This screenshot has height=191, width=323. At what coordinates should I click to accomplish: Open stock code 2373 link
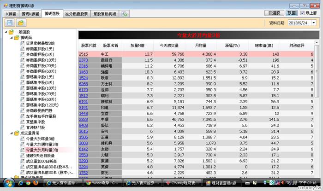point(84,60)
